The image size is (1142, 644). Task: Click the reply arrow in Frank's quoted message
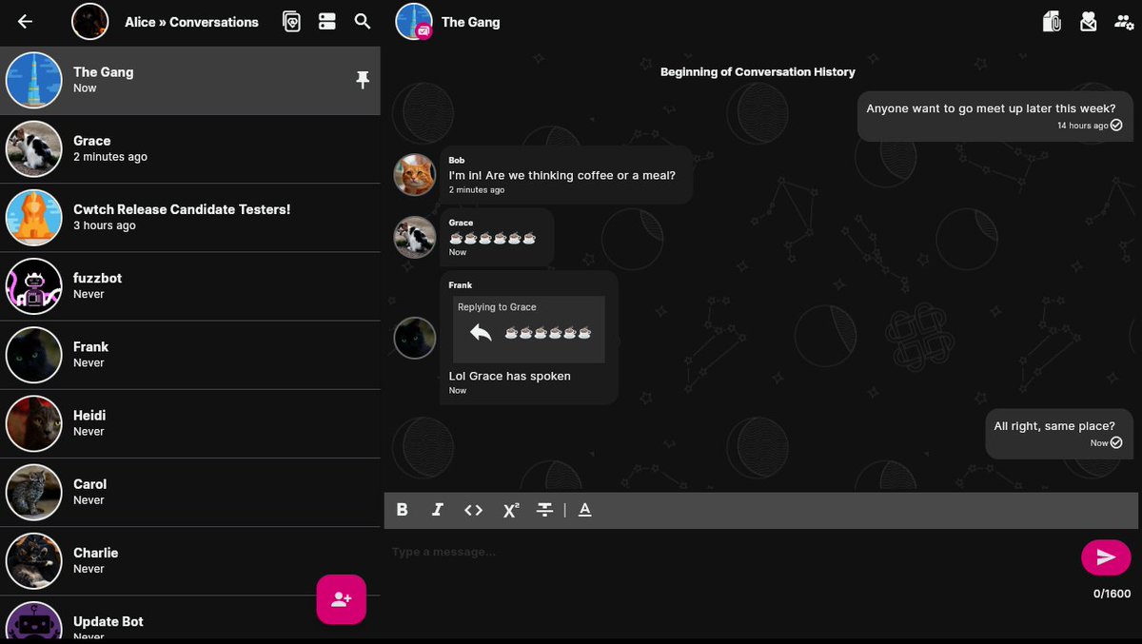pyautogui.click(x=481, y=333)
